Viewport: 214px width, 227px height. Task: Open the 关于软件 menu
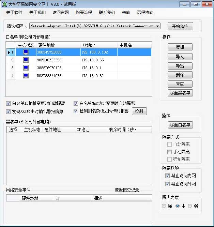[x=14, y=13]
